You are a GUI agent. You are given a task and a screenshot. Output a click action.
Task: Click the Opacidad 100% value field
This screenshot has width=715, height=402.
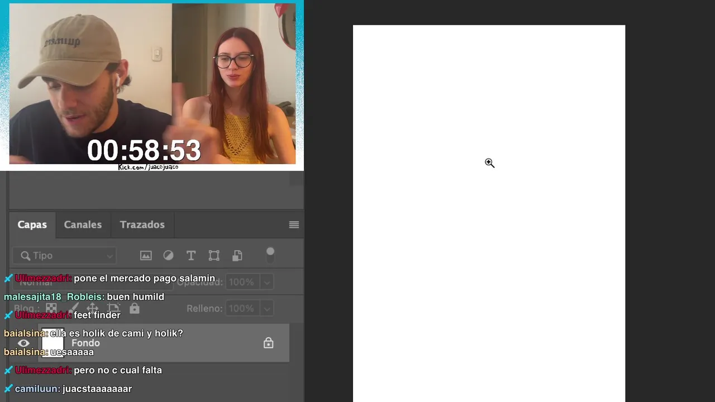(x=242, y=282)
